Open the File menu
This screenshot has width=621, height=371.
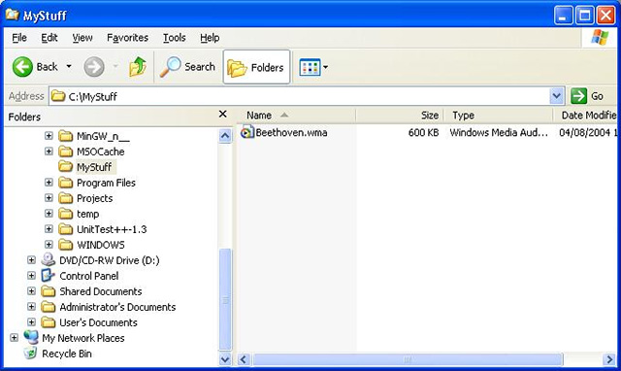(19, 38)
